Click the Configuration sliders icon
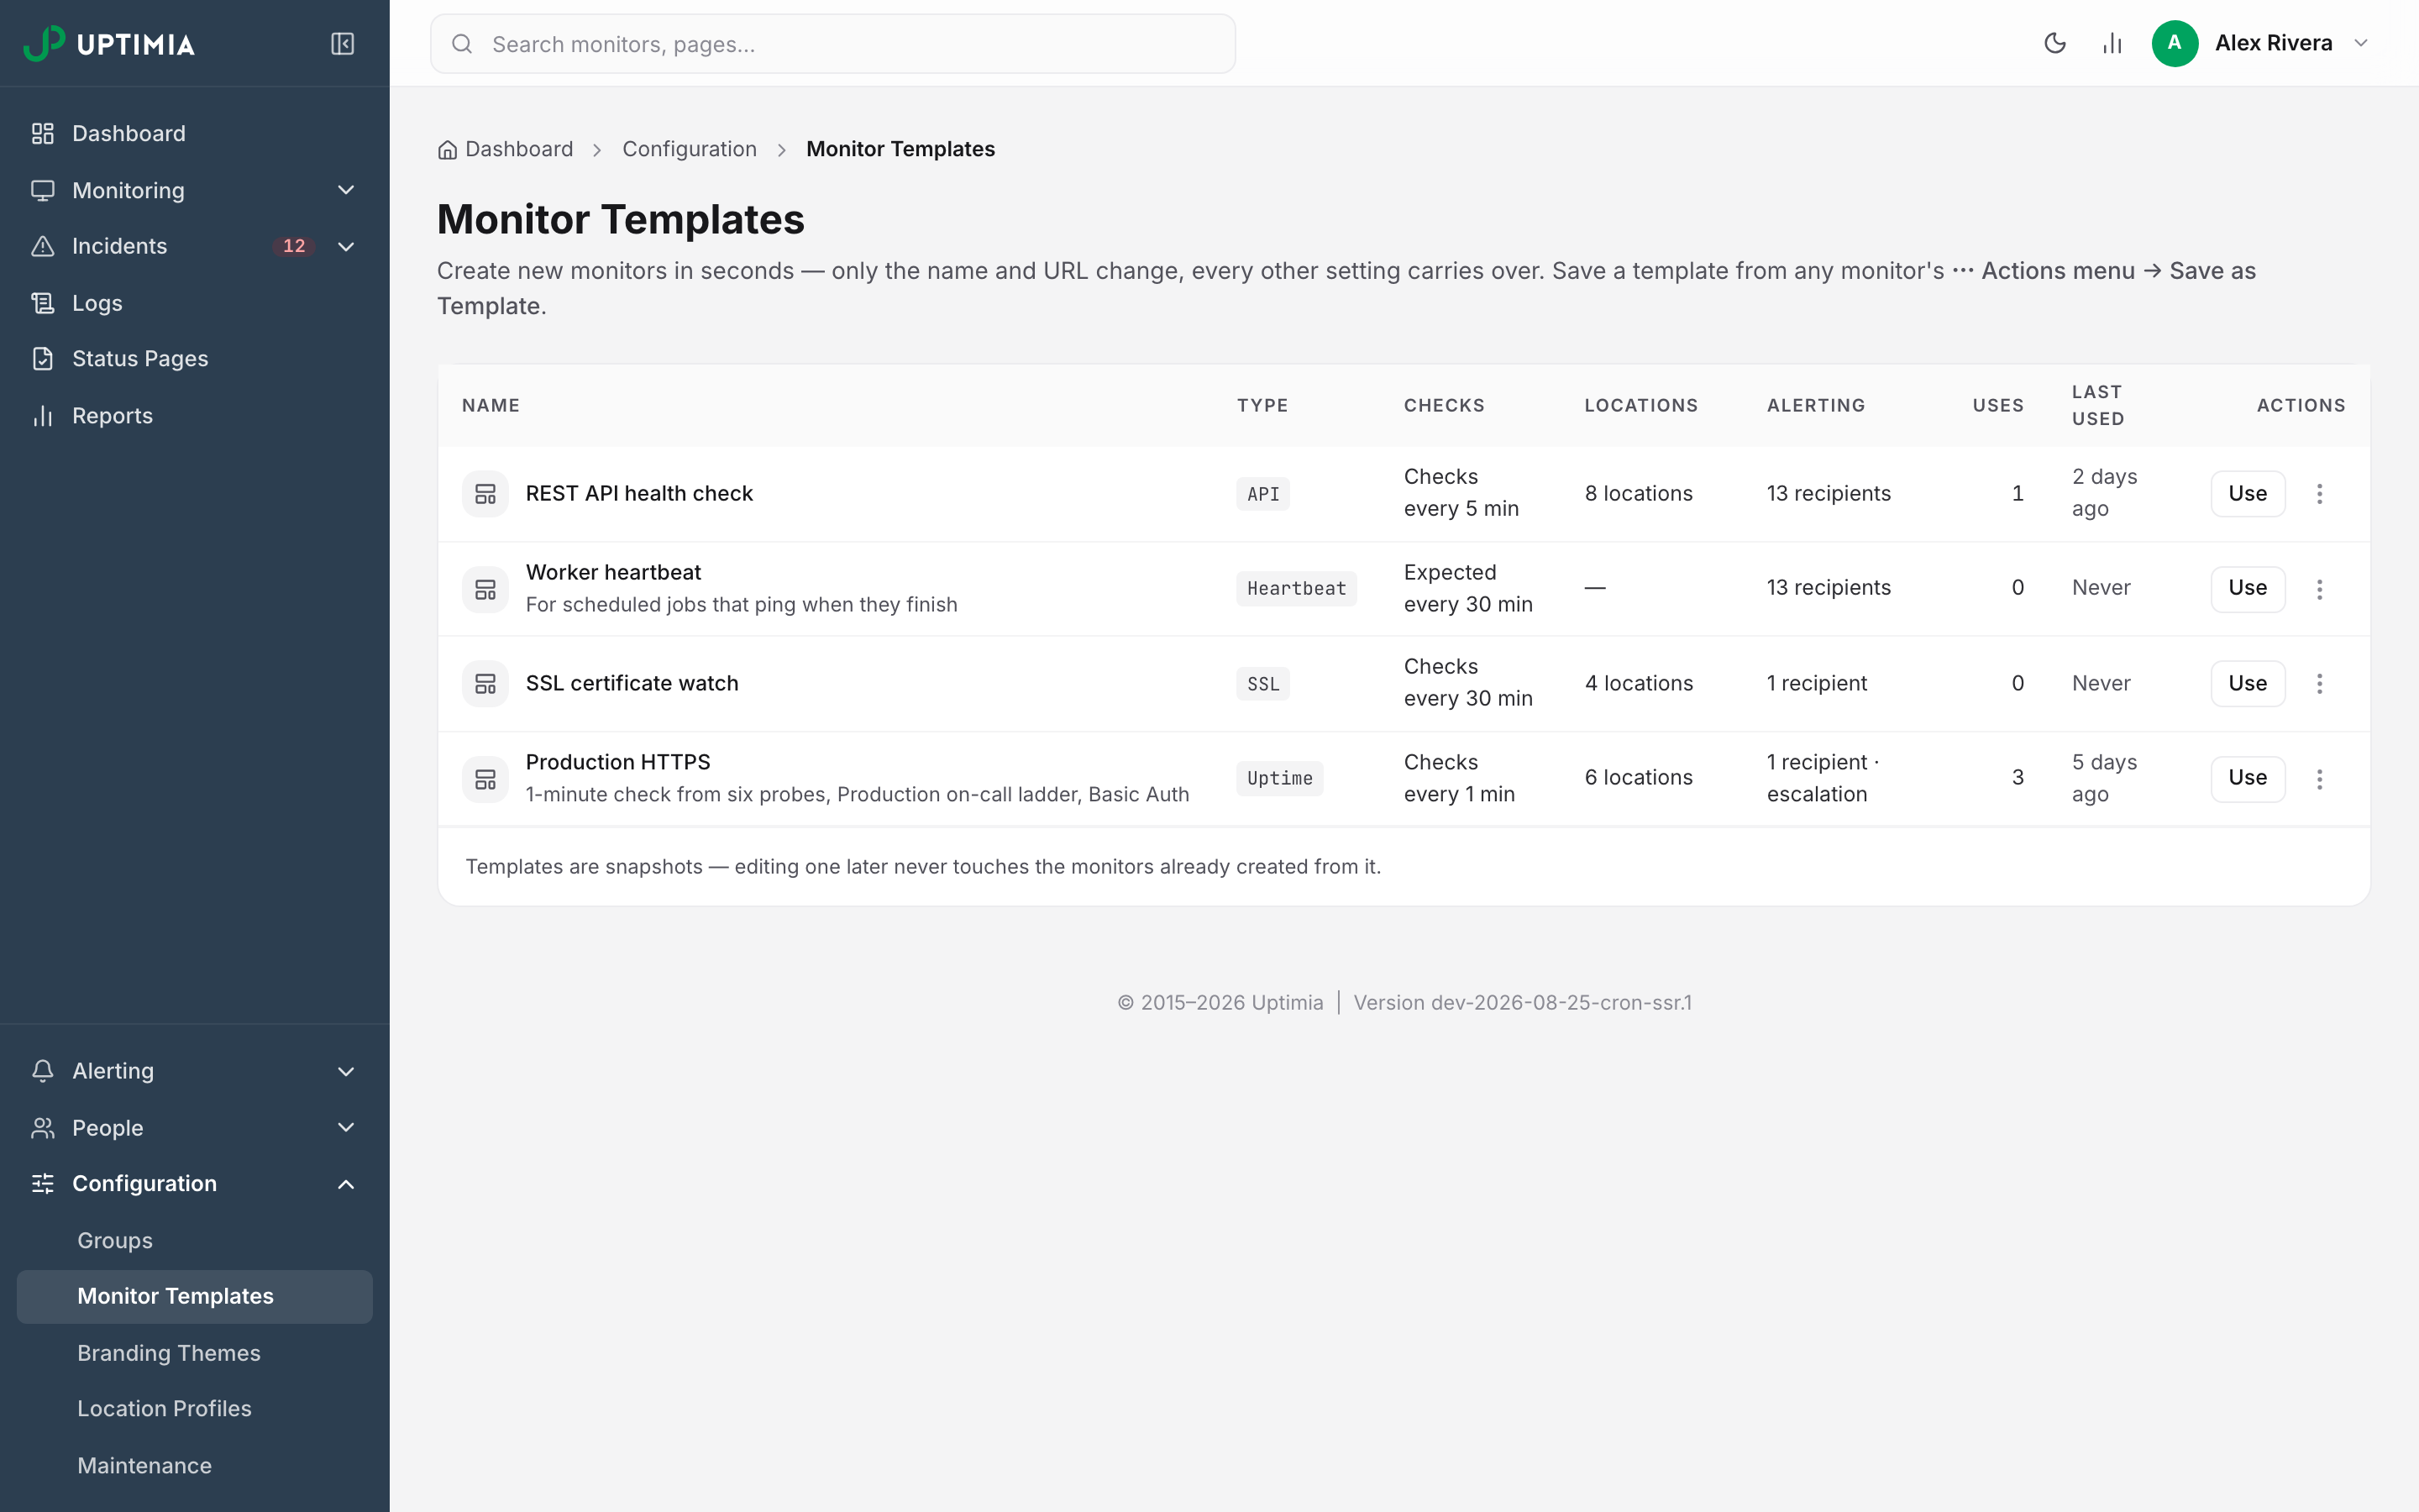 [x=42, y=1184]
